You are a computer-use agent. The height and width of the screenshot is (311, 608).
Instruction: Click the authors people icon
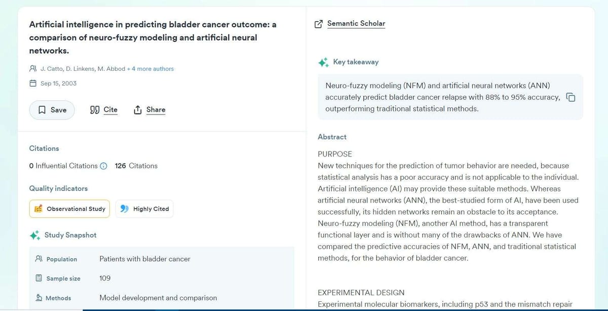33,69
